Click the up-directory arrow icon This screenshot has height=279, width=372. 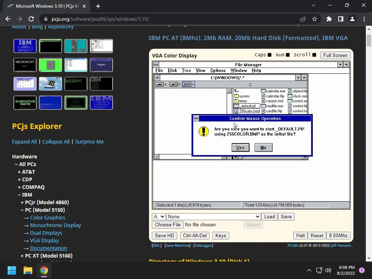(236, 91)
